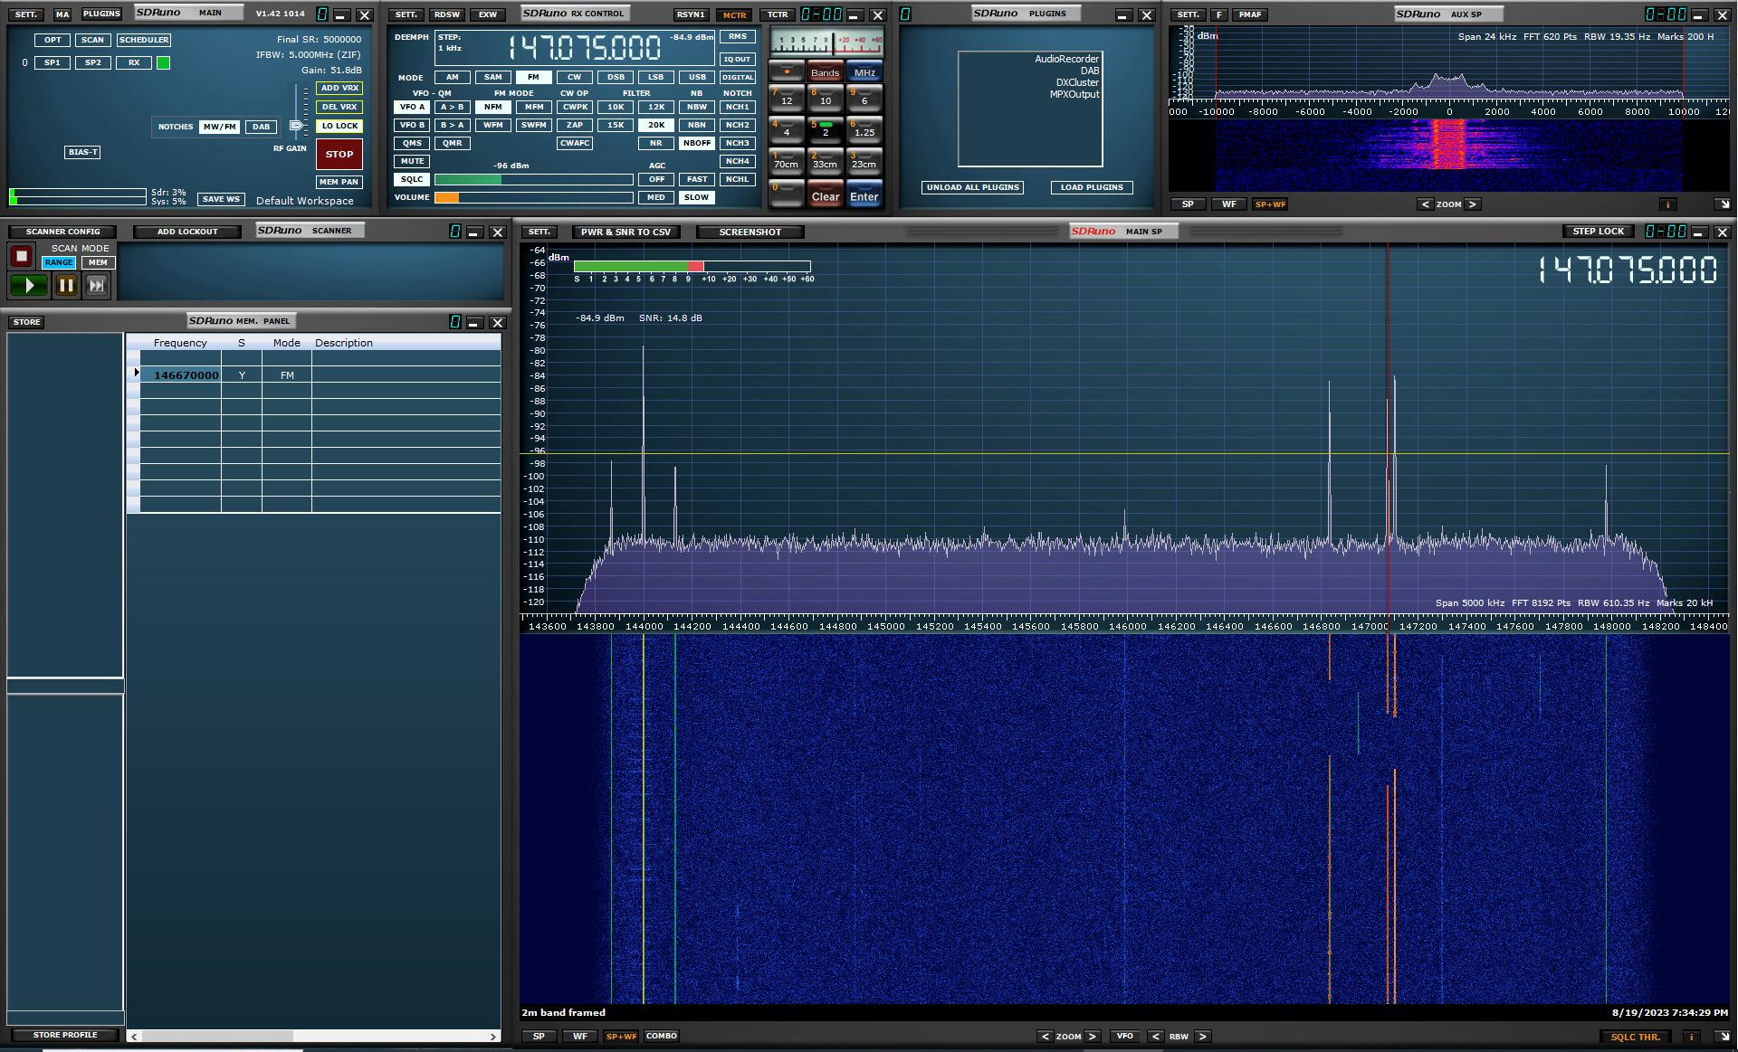This screenshot has height=1052, width=1738.
Task: Pause the scanner
Action: 66,286
